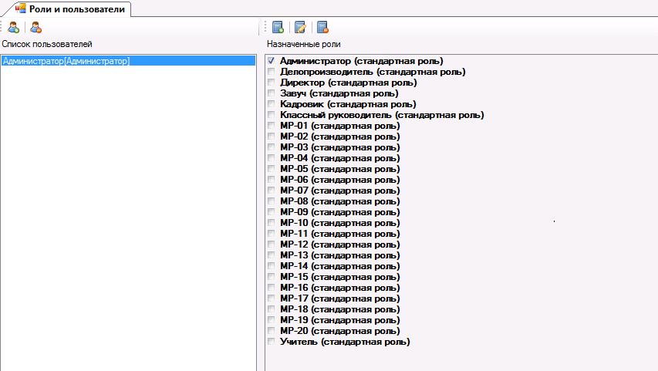Check the Делопроизводитель role checkbox
Screen dimensions: 658x371
tap(271, 72)
